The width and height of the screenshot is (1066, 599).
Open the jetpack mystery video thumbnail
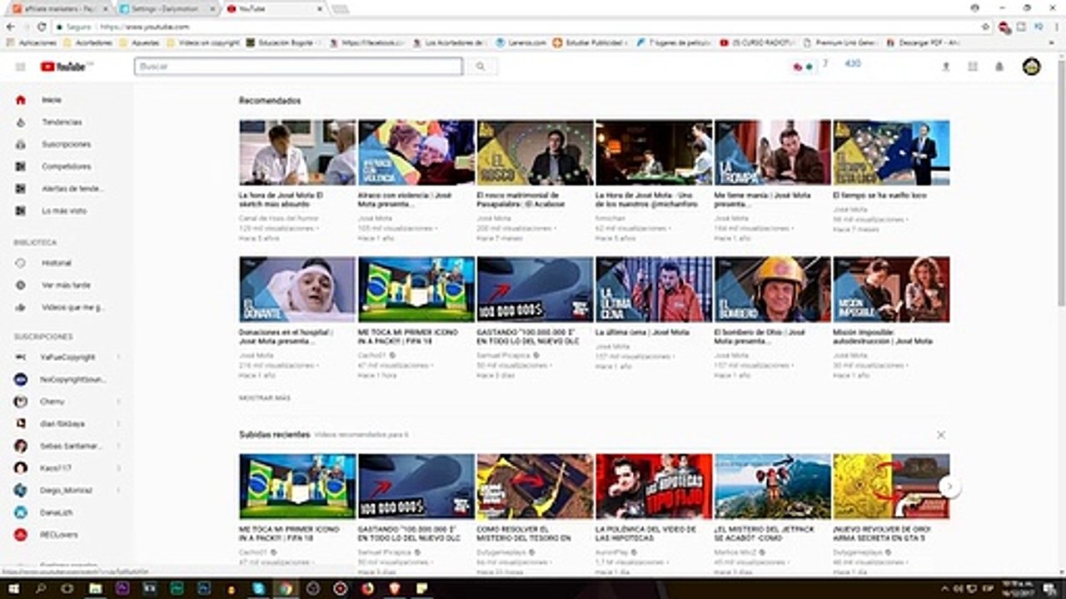[x=773, y=486]
